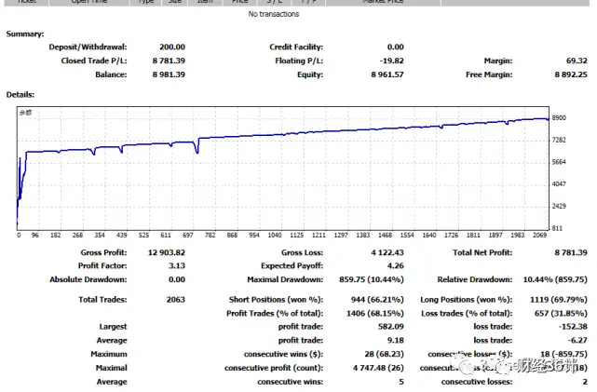Image resolution: width=597 pixels, height=392 pixels.
Task: Select consecutive wins value 28 (68.23)
Action: click(x=384, y=355)
